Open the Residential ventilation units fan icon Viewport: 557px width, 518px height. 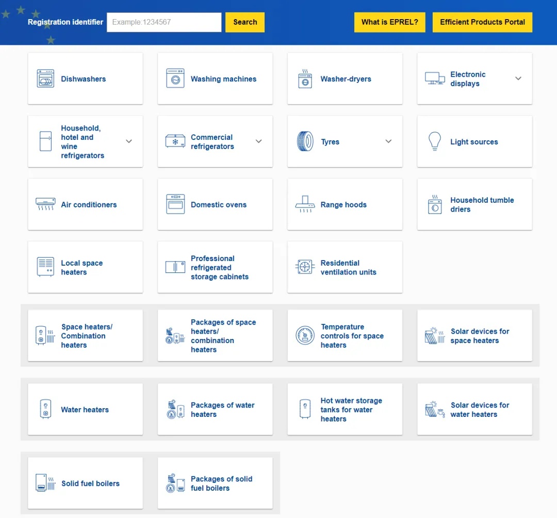coord(305,267)
